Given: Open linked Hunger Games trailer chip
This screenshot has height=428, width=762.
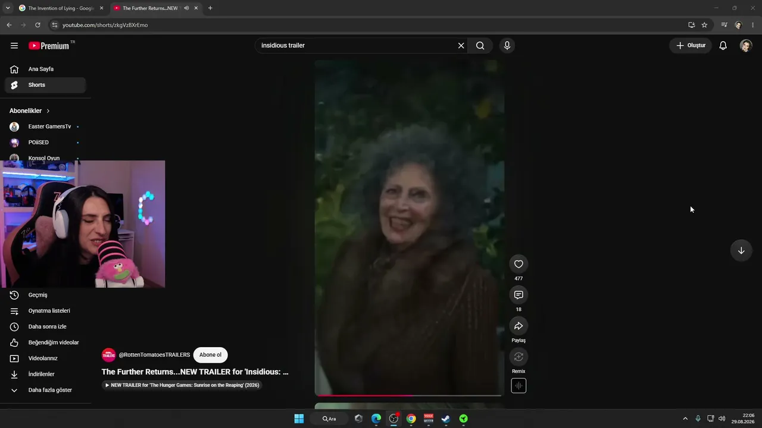Looking at the screenshot, I should point(182,385).
